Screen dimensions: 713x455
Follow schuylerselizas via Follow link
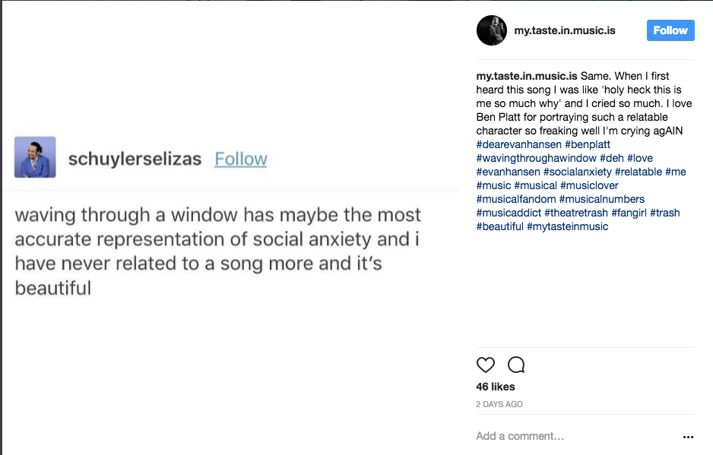tap(240, 159)
